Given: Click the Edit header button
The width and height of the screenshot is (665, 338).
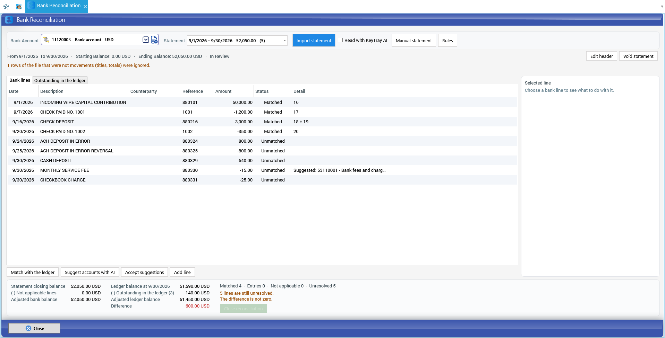Looking at the screenshot, I should pos(602,56).
